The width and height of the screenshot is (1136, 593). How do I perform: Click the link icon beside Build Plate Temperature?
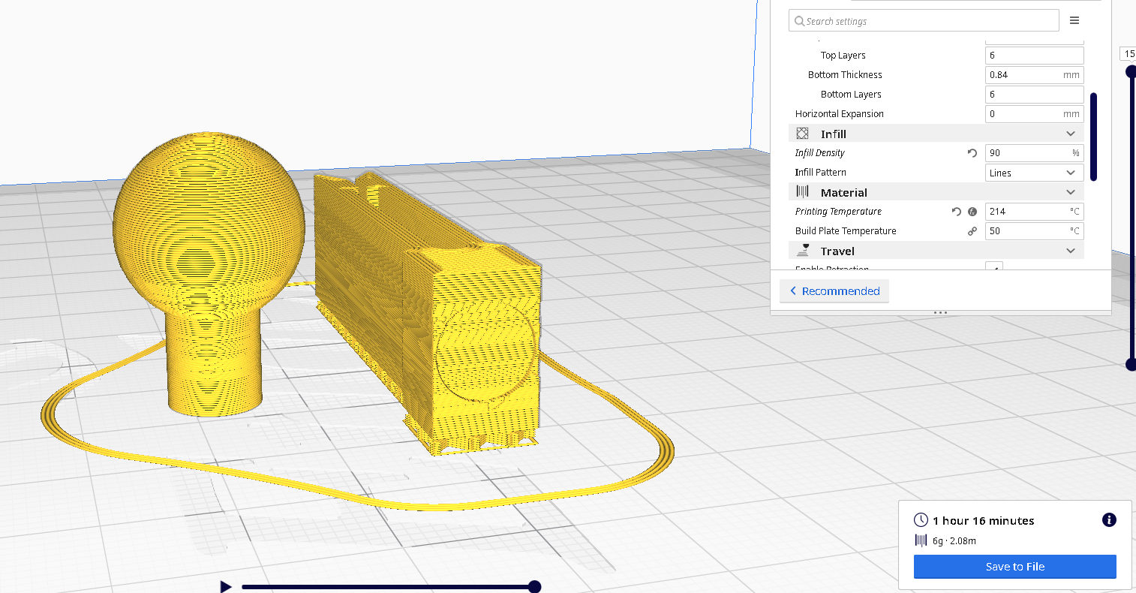pos(972,231)
